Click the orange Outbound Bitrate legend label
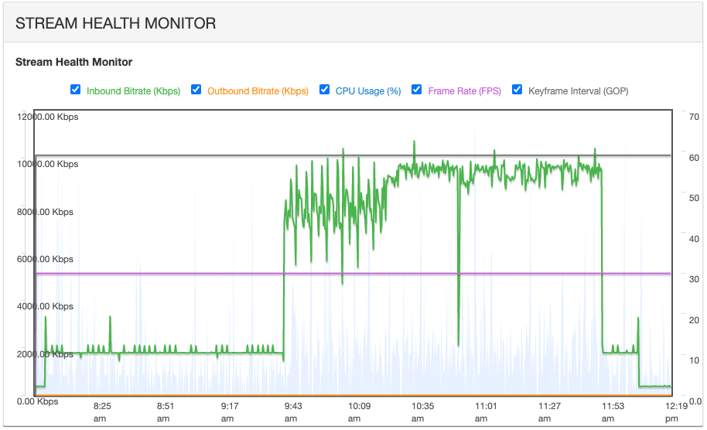This screenshot has height=430, width=707. coord(258,91)
